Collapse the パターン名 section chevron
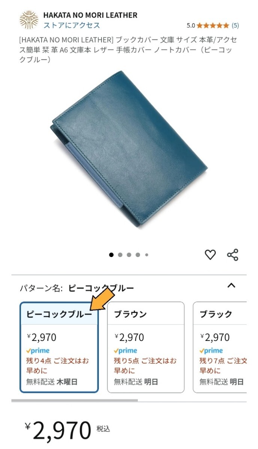The image size is (258, 449). (231, 285)
